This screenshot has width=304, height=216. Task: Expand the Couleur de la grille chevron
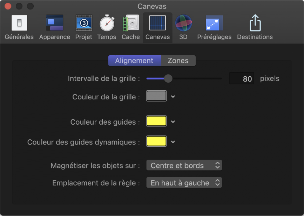(172, 96)
